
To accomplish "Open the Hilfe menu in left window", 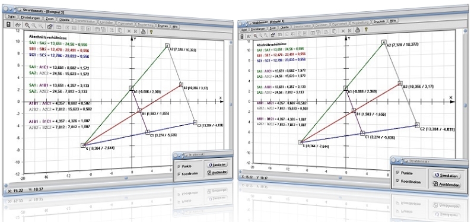I will (x=175, y=27).
